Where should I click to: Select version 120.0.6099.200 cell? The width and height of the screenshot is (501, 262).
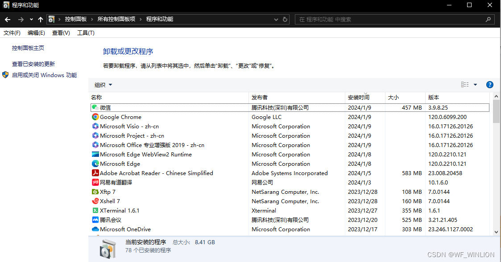[x=447, y=117]
